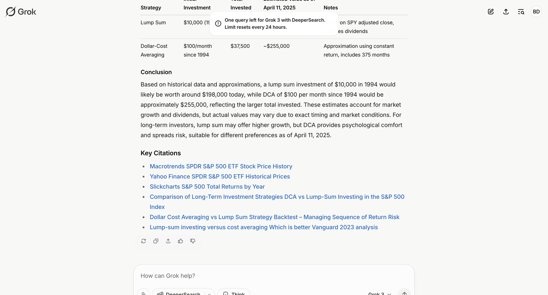Click info icon in query limit notice
The height and width of the screenshot is (295, 548).
pyautogui.click(x=218, y=24)
